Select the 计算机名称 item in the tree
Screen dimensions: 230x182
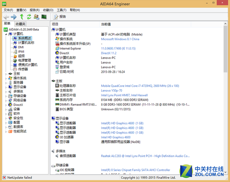tap(26, 43)
